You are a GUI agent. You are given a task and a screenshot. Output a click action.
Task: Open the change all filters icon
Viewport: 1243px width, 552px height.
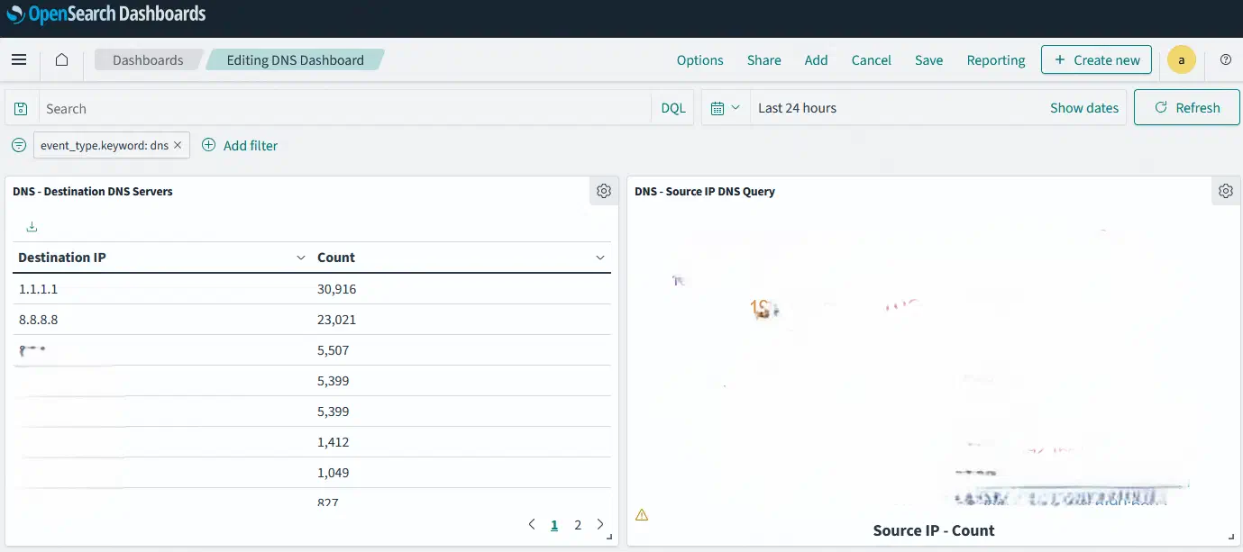19,145
